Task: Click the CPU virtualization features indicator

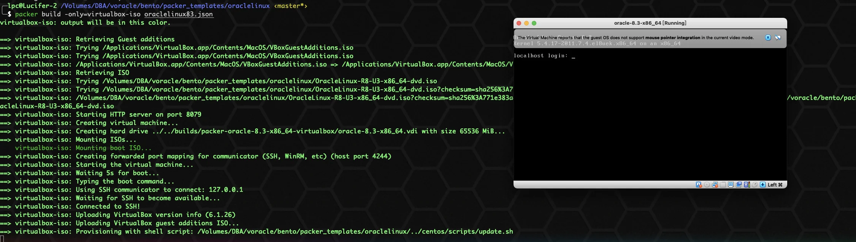Action: point(747,185)
